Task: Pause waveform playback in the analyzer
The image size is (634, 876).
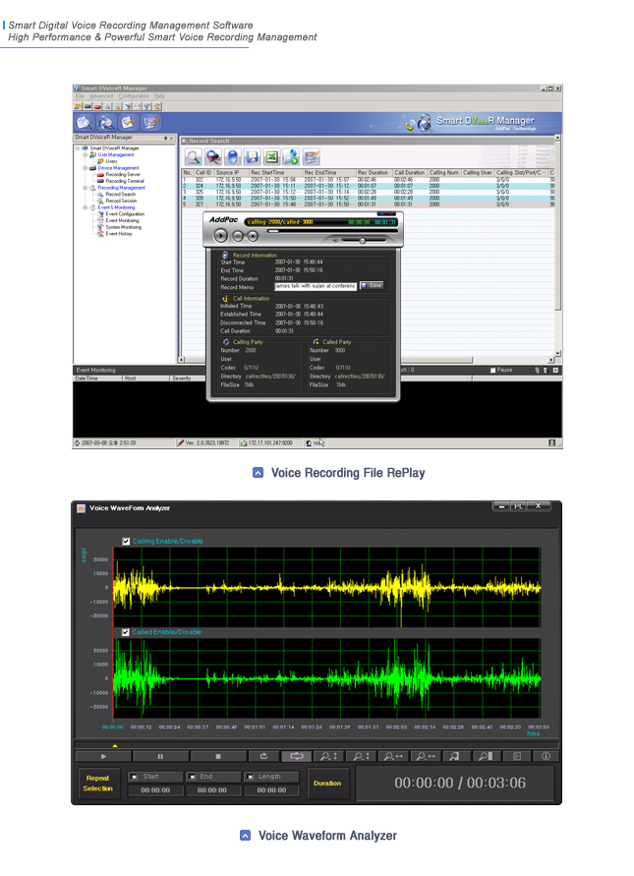Action: pos(160,756)
